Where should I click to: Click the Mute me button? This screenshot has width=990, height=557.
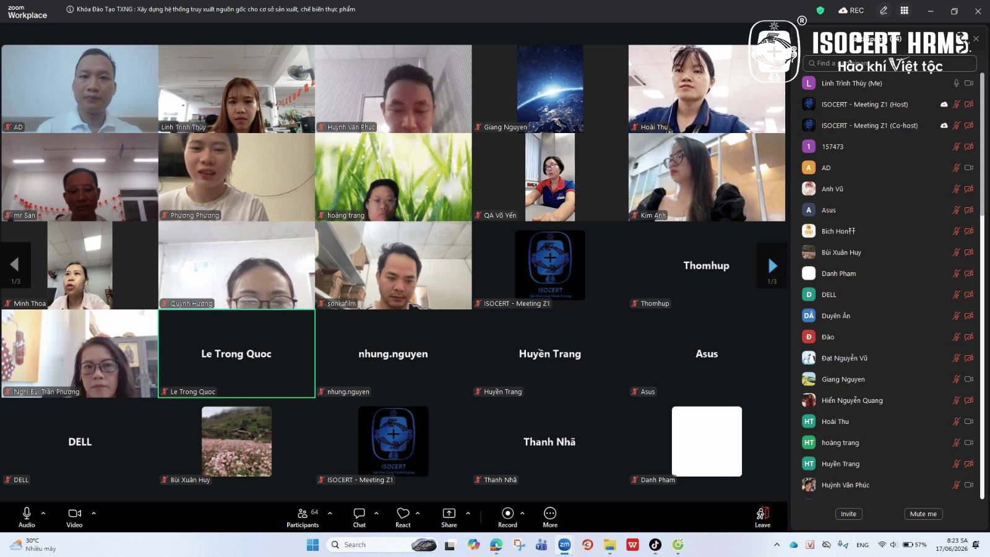tap(923, 514)
